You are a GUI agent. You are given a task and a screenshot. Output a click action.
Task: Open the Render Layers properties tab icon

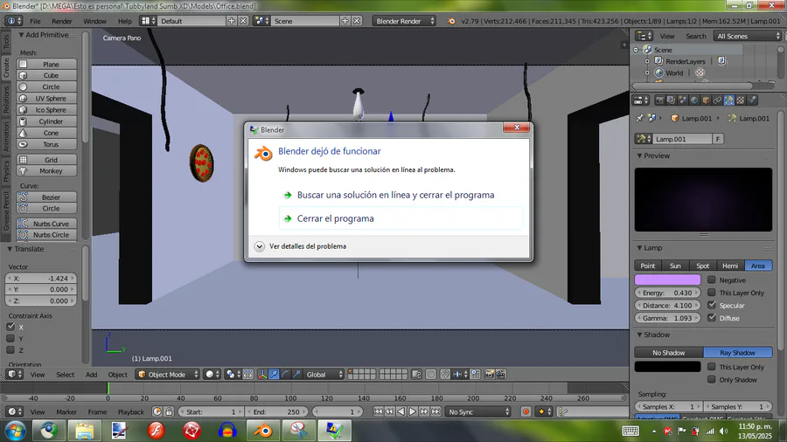(671, 100)
